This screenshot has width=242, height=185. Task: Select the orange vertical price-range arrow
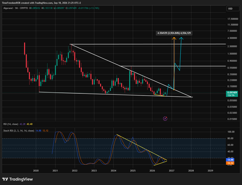pos(174,63)
